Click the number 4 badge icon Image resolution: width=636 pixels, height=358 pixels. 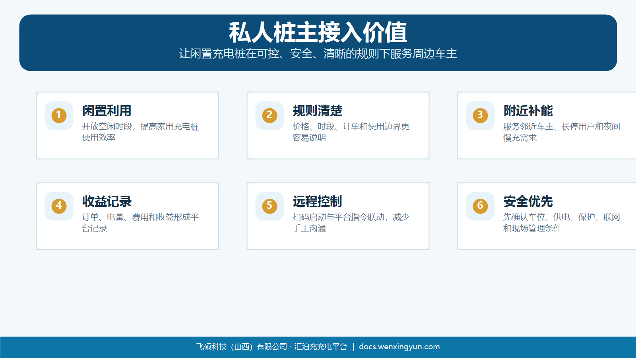(59, 206)
